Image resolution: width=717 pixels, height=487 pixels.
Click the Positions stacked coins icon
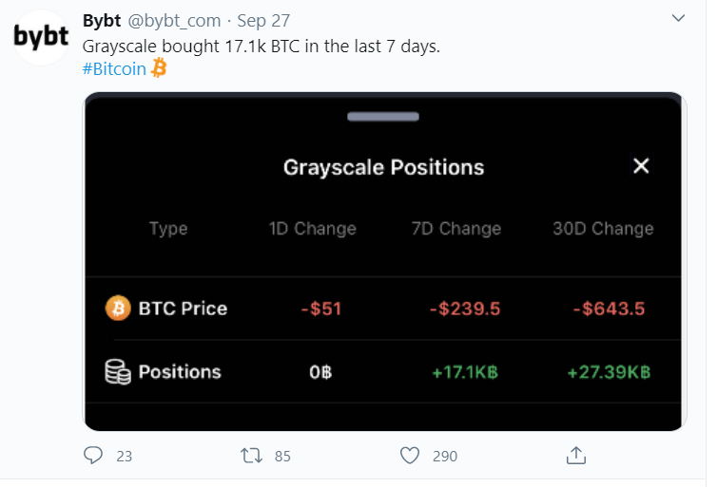[118, 372]
